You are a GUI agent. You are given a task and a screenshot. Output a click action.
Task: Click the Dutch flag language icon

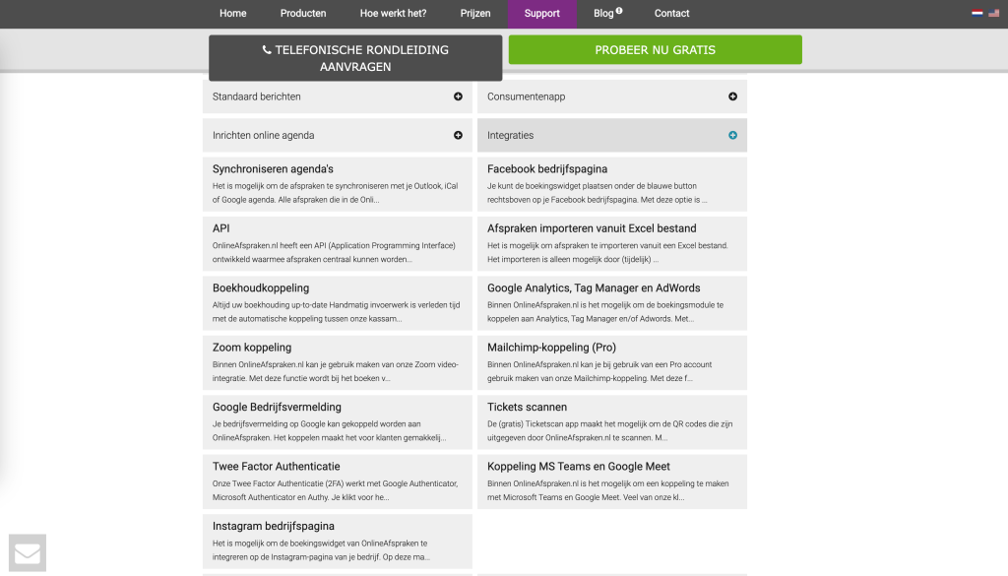click(x=977, y=14)
